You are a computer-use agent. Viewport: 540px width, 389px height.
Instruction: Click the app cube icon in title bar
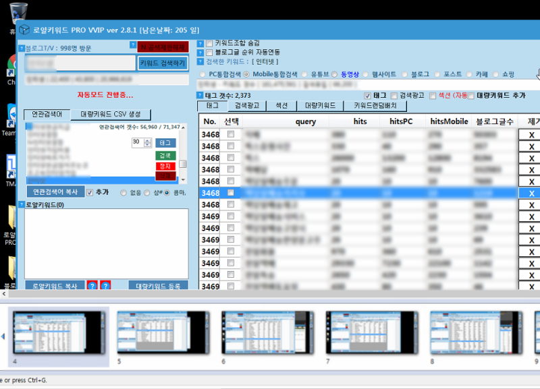(24, 30)
